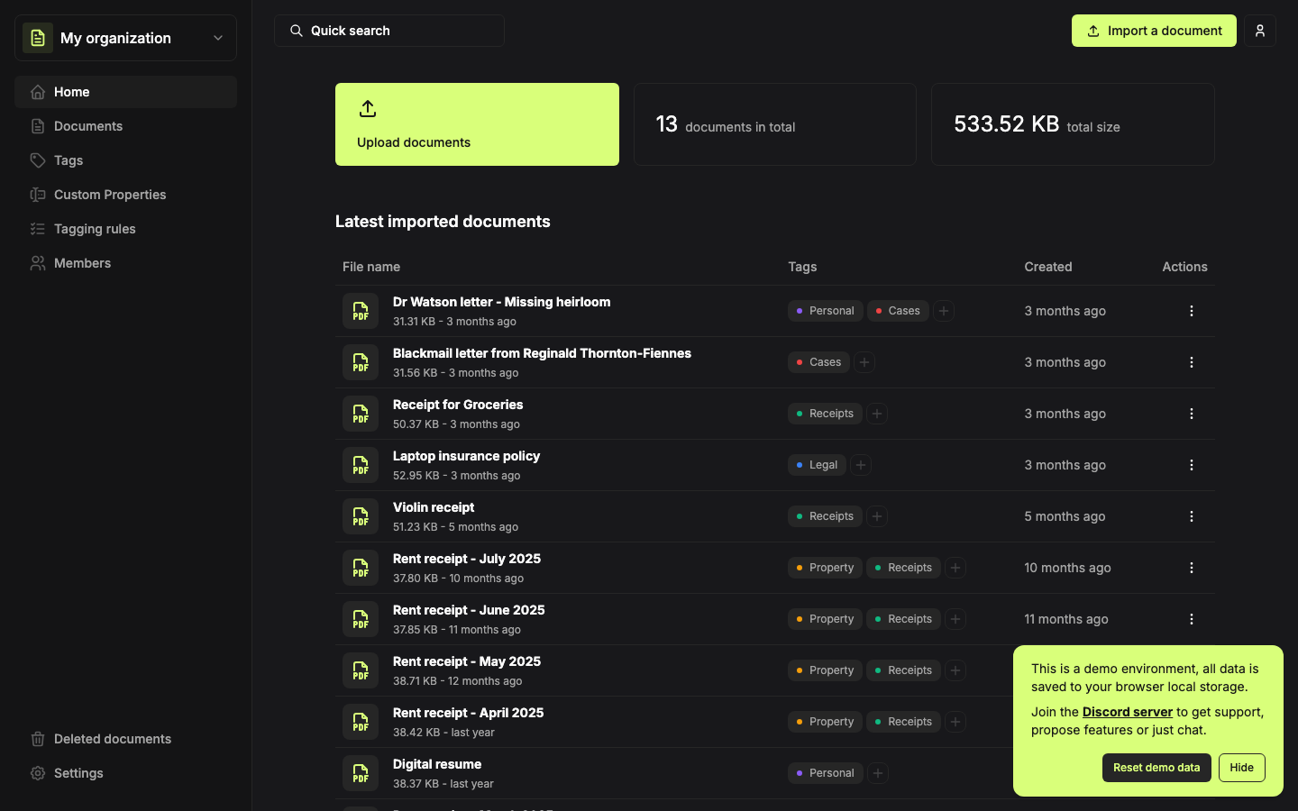Open the Documents section in sidebar
The image size is (1298, 811).
pos(88,126)
